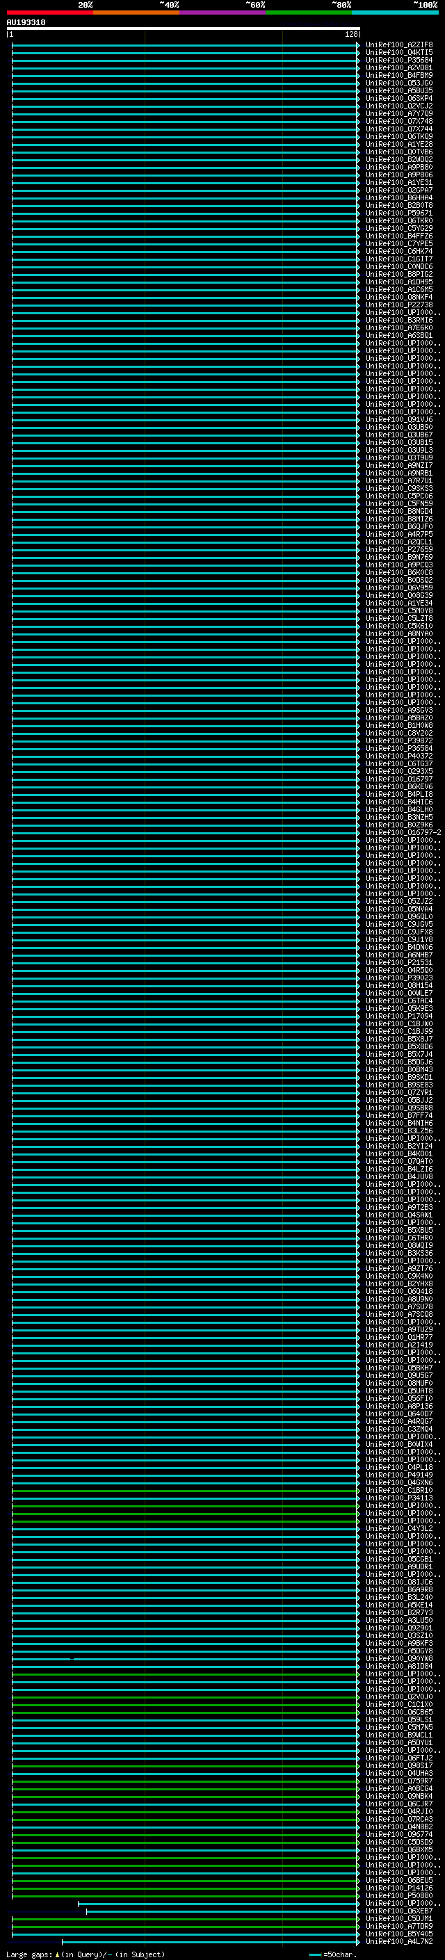
Task: Click the UniRef100_B3L240 label
Action: point(399,1597)
